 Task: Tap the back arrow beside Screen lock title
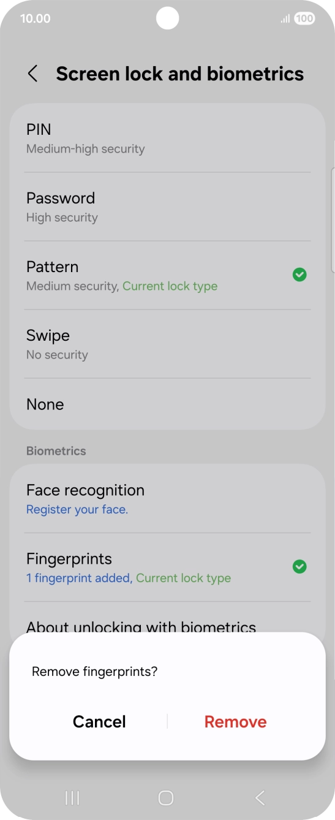[32, 74]
